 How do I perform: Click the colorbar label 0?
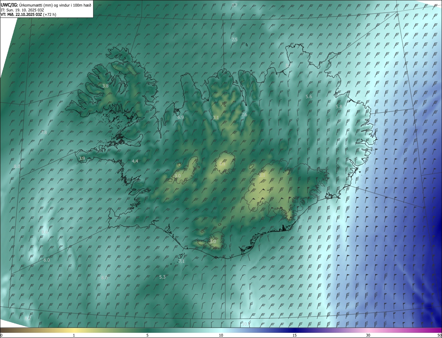1,335
